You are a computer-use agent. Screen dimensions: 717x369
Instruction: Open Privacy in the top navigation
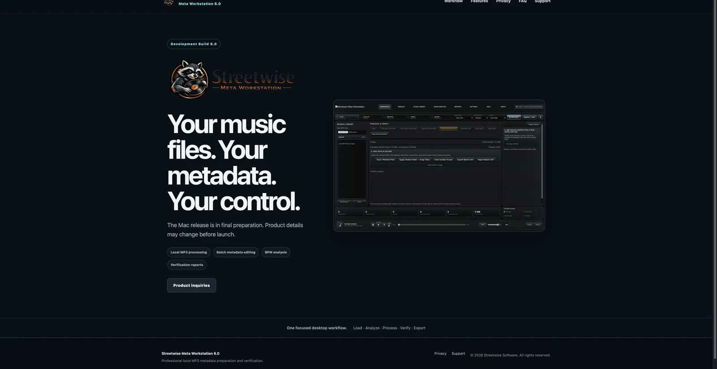tap(503, 1)
